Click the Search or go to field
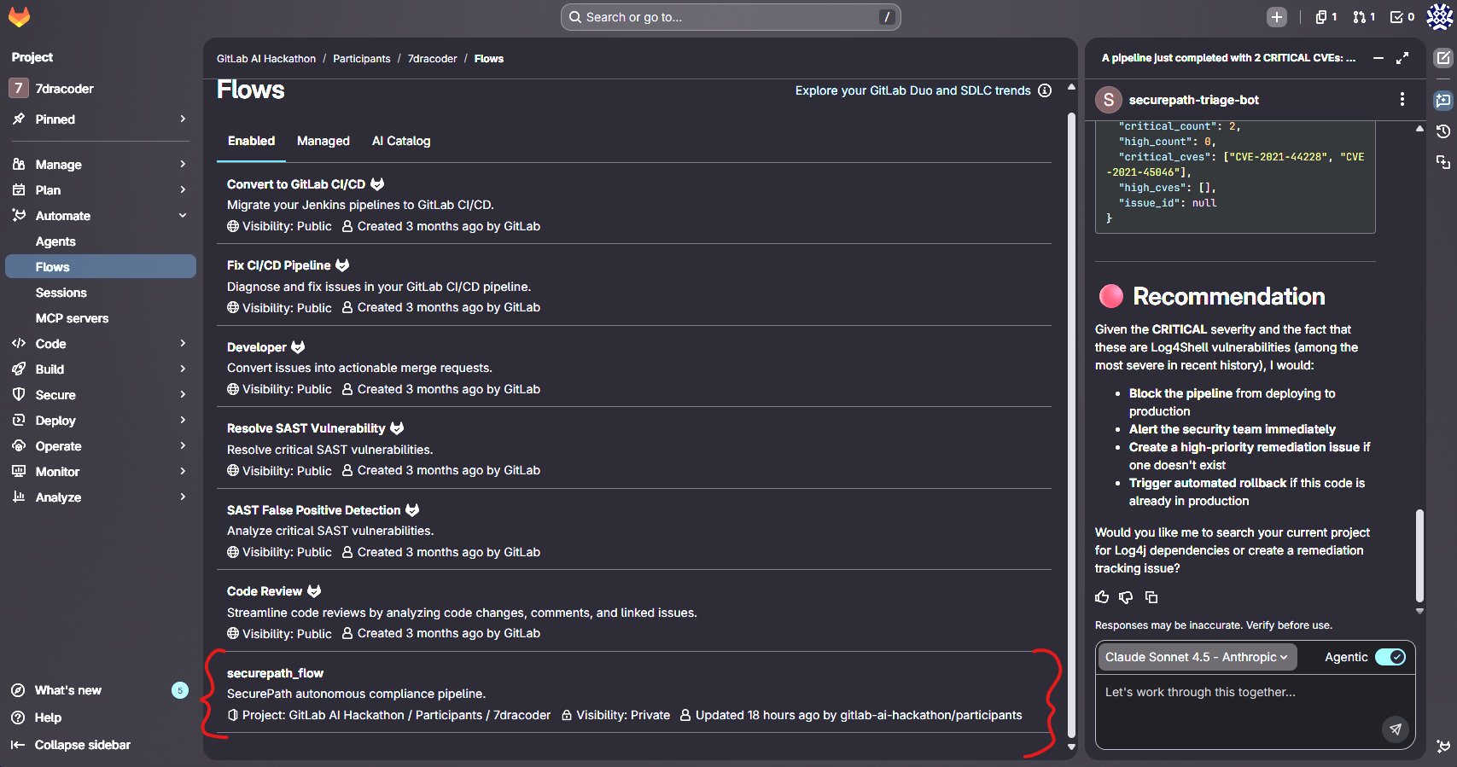The height and width of the screenshot is (767, 1457). pyautogui.click(x=731, y=17)
